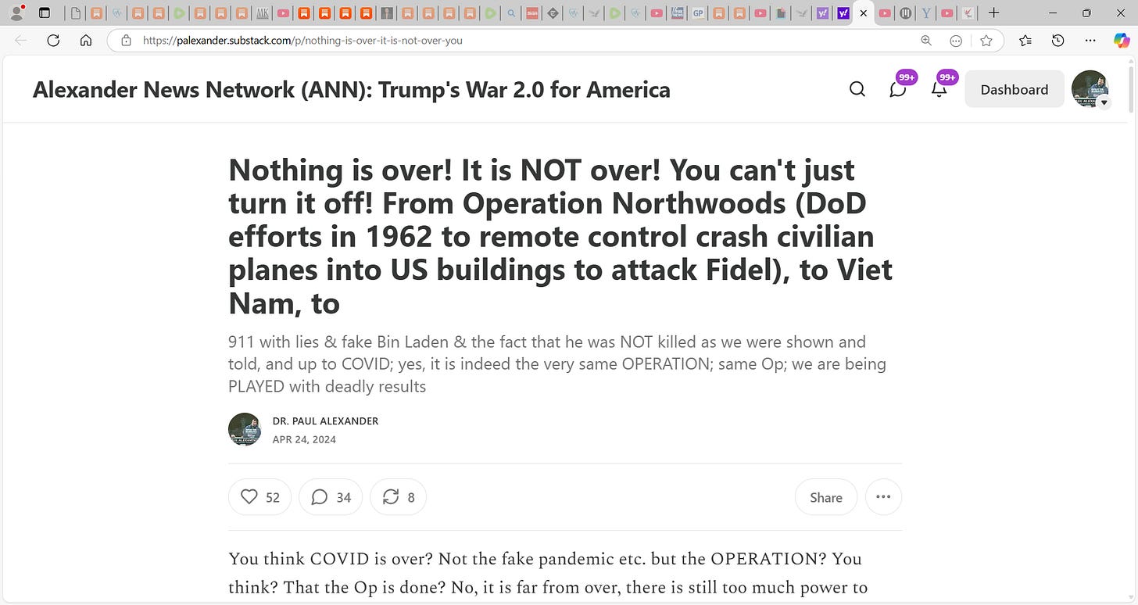The width and height of the screenshot is (1138, 605).
Task: Go to browser home icon
Action: [86, 41]
